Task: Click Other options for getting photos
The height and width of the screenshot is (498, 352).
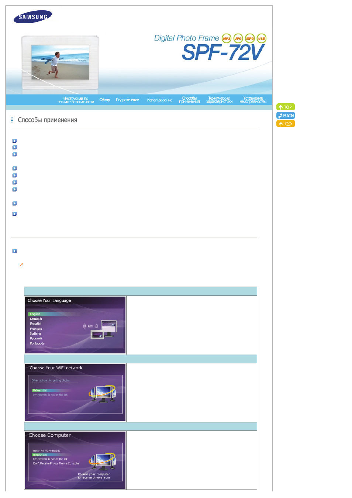Action: coord(51,380)
